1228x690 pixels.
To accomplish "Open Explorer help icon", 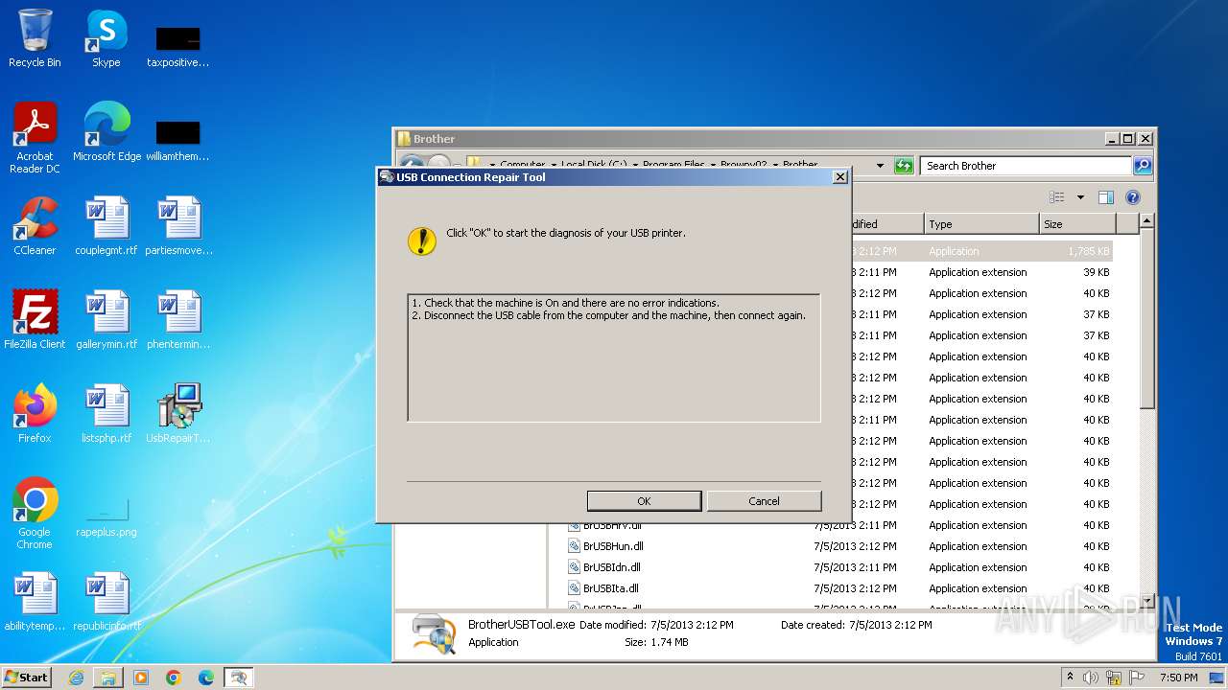I will [1132, 197].
